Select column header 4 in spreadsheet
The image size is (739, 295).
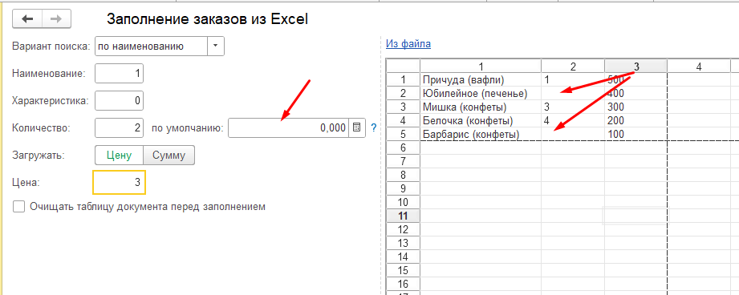(699, 67)
